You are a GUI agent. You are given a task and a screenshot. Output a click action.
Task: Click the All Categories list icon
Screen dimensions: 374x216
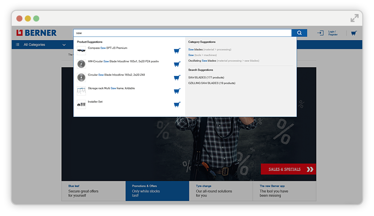point(17,45)
